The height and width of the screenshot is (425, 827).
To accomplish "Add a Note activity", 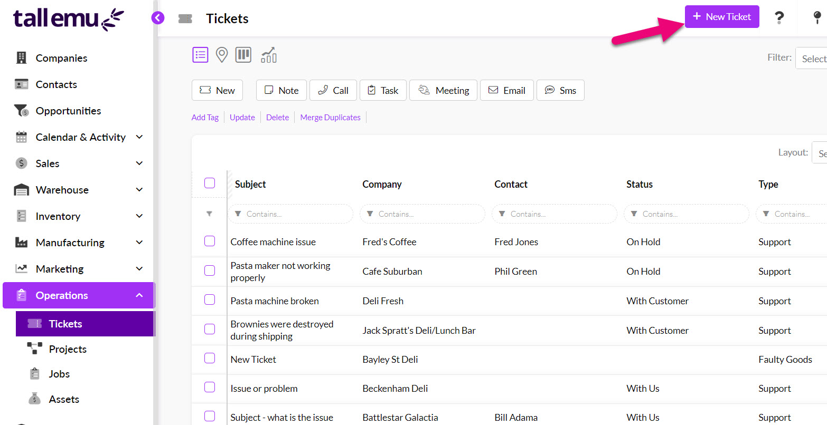I will (281, 90).
